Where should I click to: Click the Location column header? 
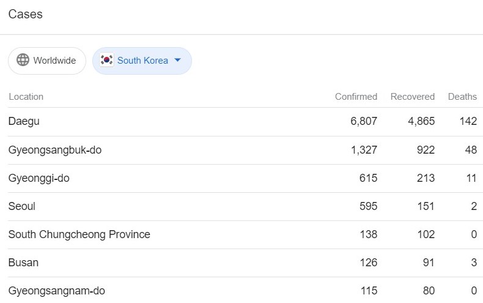click(x=26, y=97)
